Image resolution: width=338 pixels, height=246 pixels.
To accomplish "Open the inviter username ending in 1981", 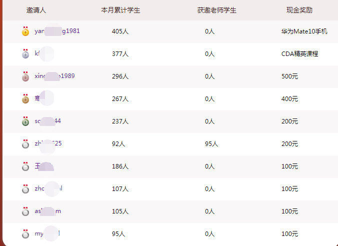I will [57, 31].
